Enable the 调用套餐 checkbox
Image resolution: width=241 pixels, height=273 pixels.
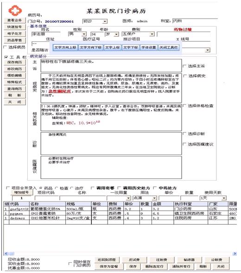(93, 188)
